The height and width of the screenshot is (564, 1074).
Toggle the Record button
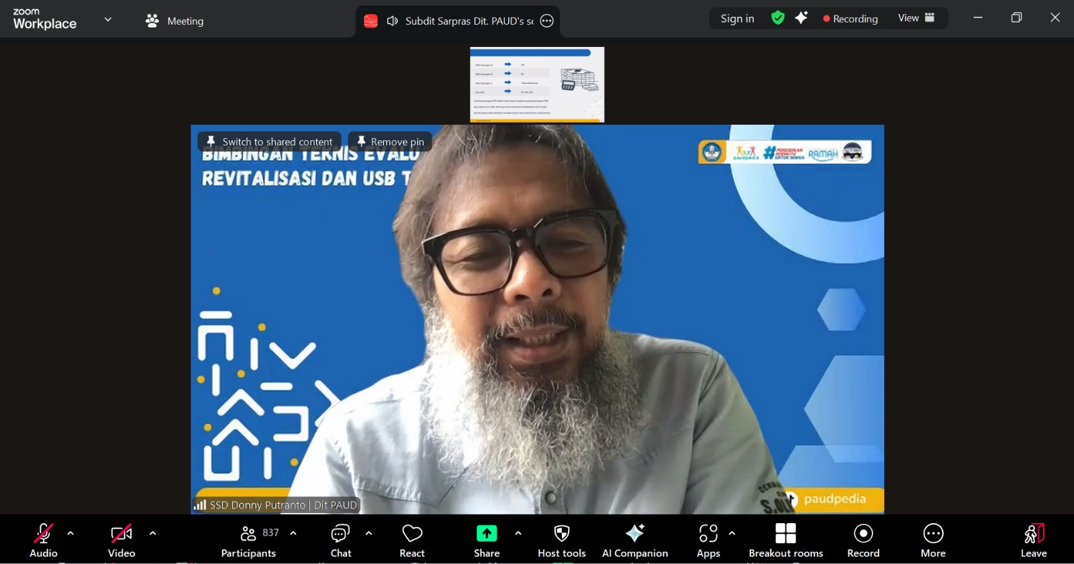coord(863,541)
